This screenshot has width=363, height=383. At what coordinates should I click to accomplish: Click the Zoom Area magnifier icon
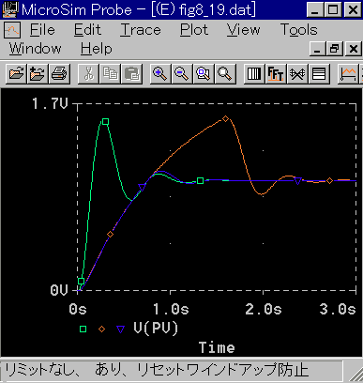pos(204,74)
